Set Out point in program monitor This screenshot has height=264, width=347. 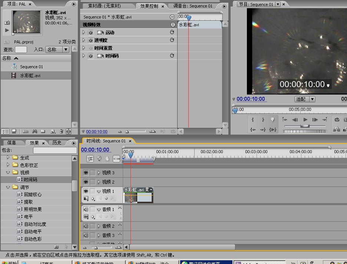(x=263, y=120)
